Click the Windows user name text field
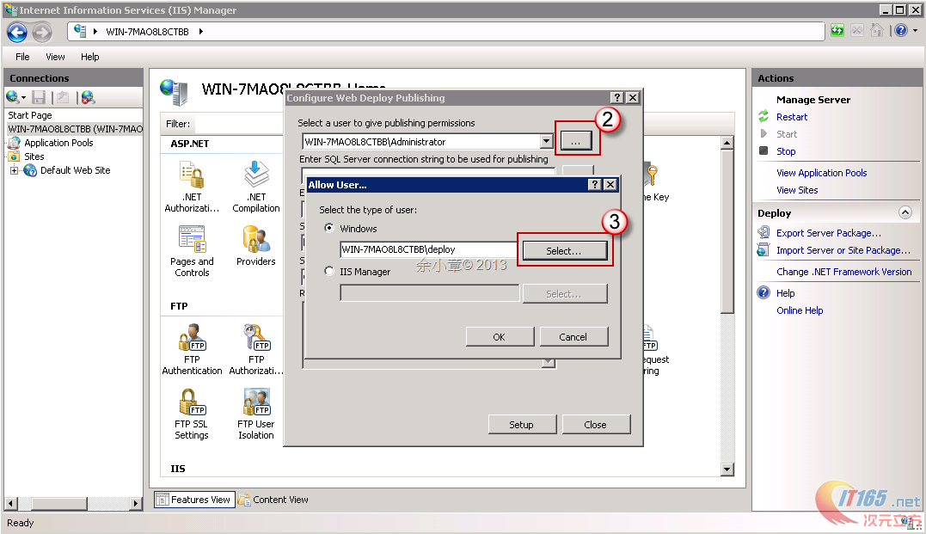Image resolution: width=926 pixels, height=534 pixels. pyautogui.click(x=429, y=249)
